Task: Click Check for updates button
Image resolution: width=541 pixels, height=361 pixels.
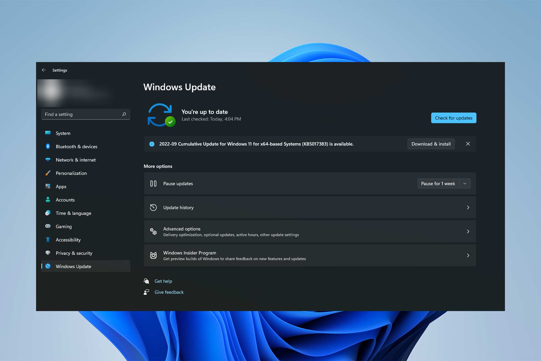Action: [x=454, y=118]
